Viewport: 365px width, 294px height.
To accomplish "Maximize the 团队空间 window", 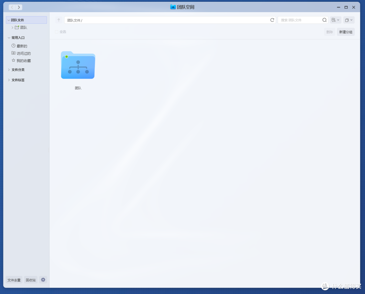I will tap(346, 7).
